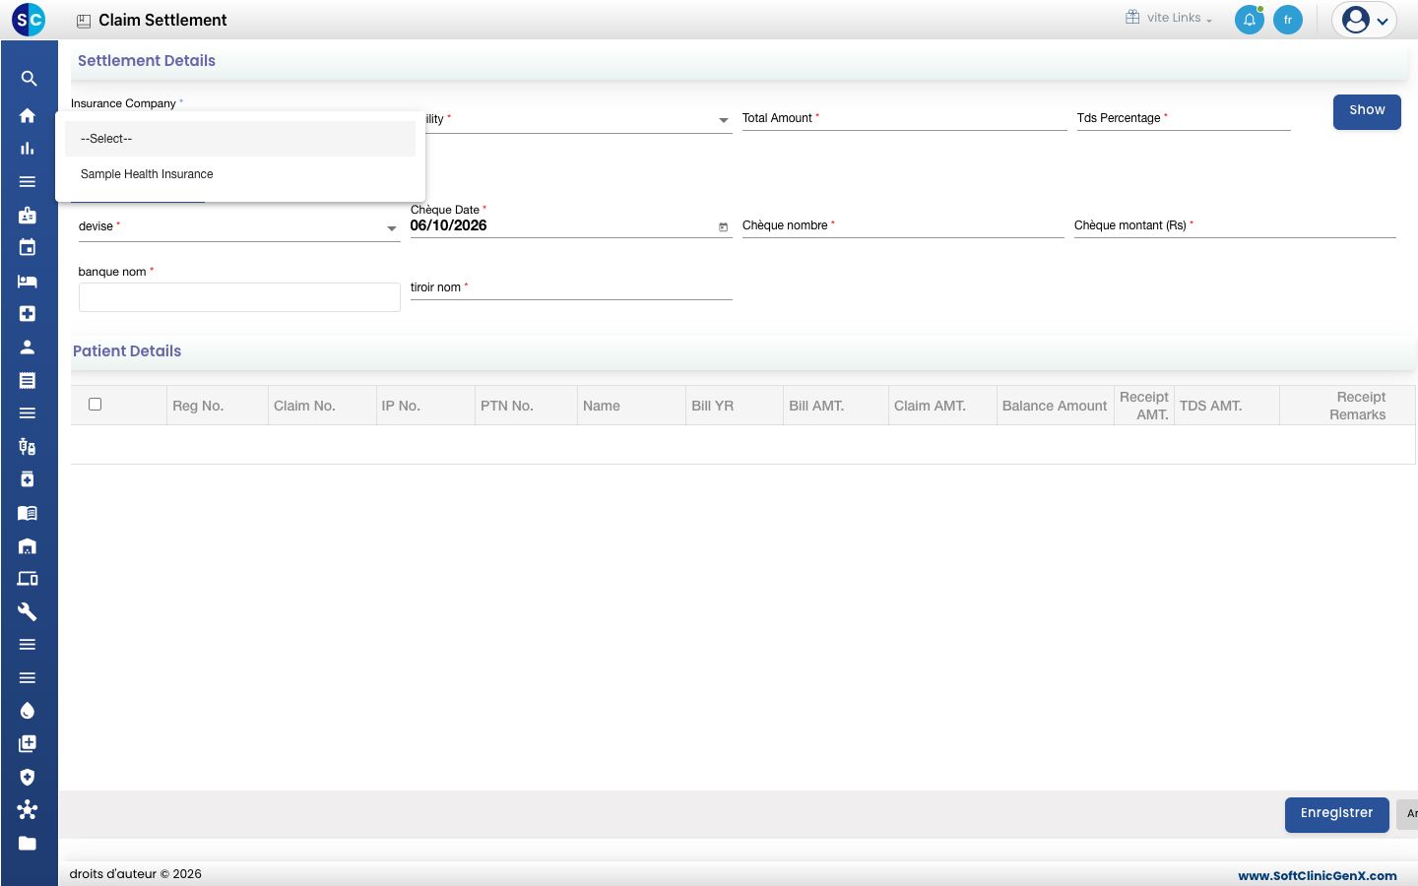Open the wrench icon in sidebar

[x=28, y=611]
